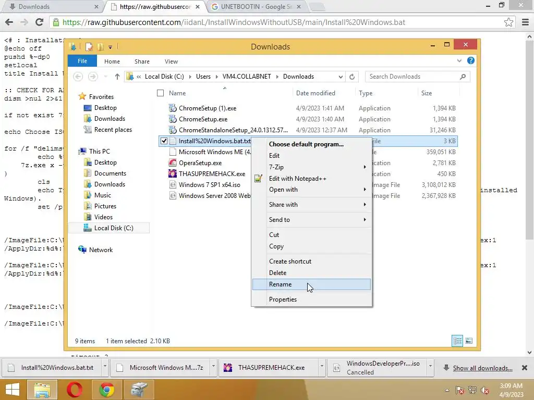534x400 pixels.
Task: Bookmark this page with the star
Action: pyautogui.click(x=508, y=22)
